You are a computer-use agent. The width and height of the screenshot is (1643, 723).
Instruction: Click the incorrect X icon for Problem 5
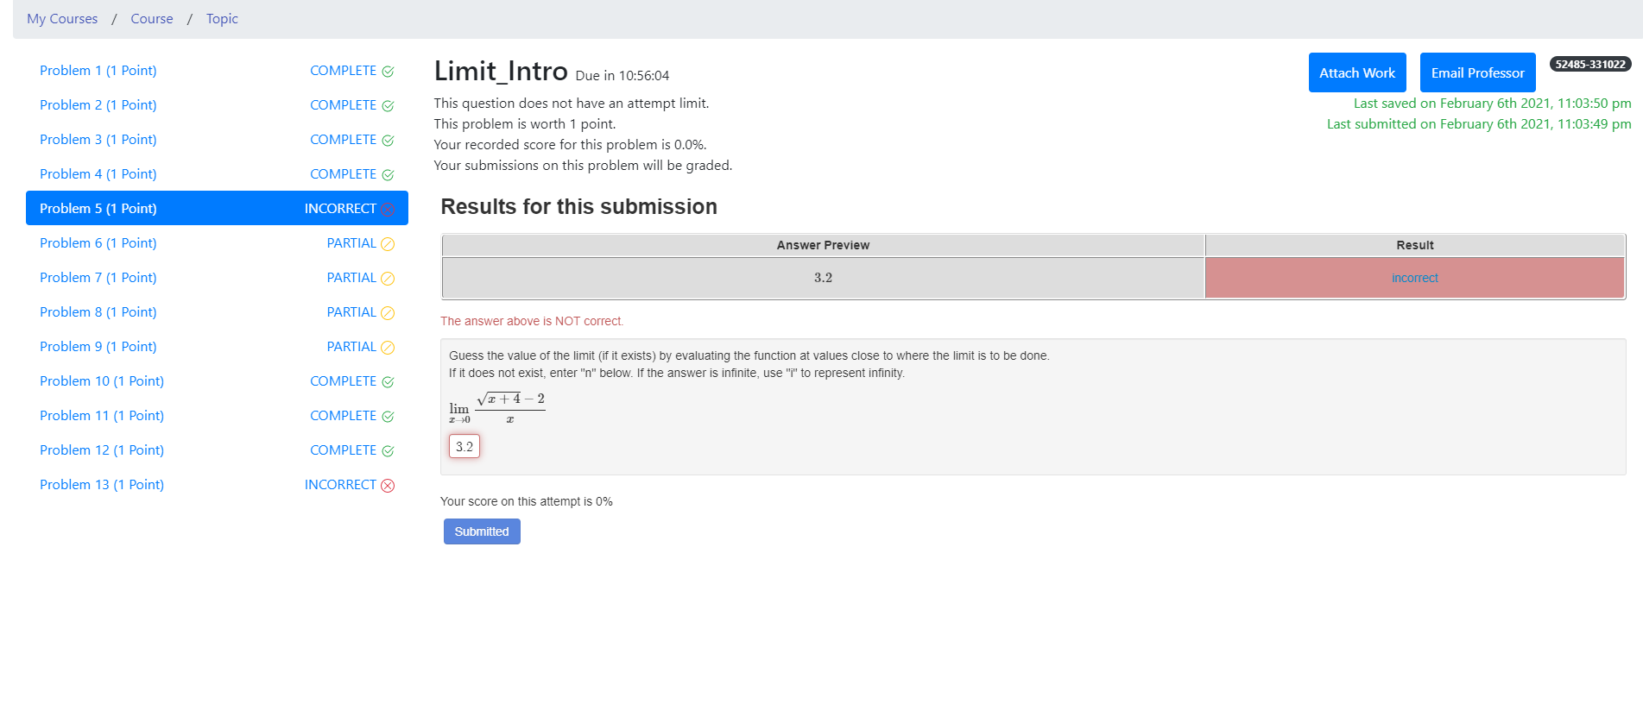(x=388, y=210)
